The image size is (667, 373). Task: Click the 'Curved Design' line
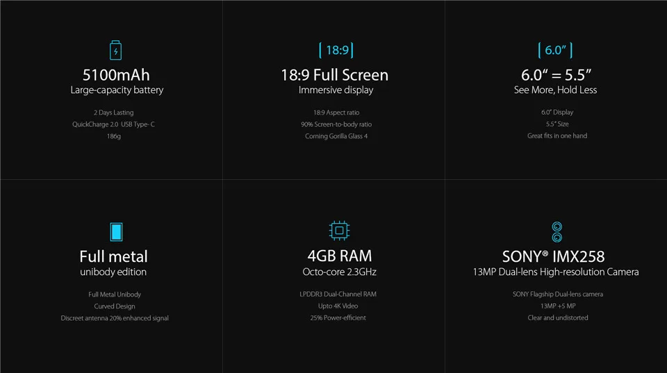[115, 306]
